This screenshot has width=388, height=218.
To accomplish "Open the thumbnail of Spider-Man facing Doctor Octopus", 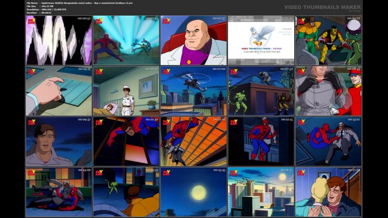I will [126, 40].
